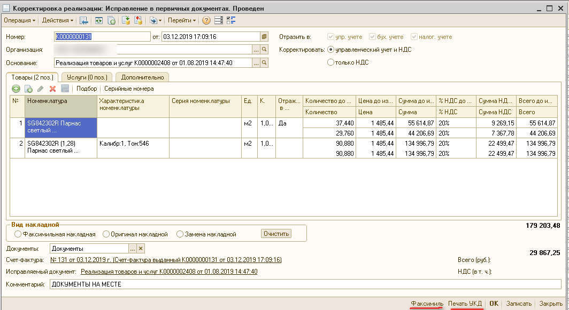Viewport: 569px width, 310px height.
Task: Clear the Документы field with X icon
Action: point(141,249)
